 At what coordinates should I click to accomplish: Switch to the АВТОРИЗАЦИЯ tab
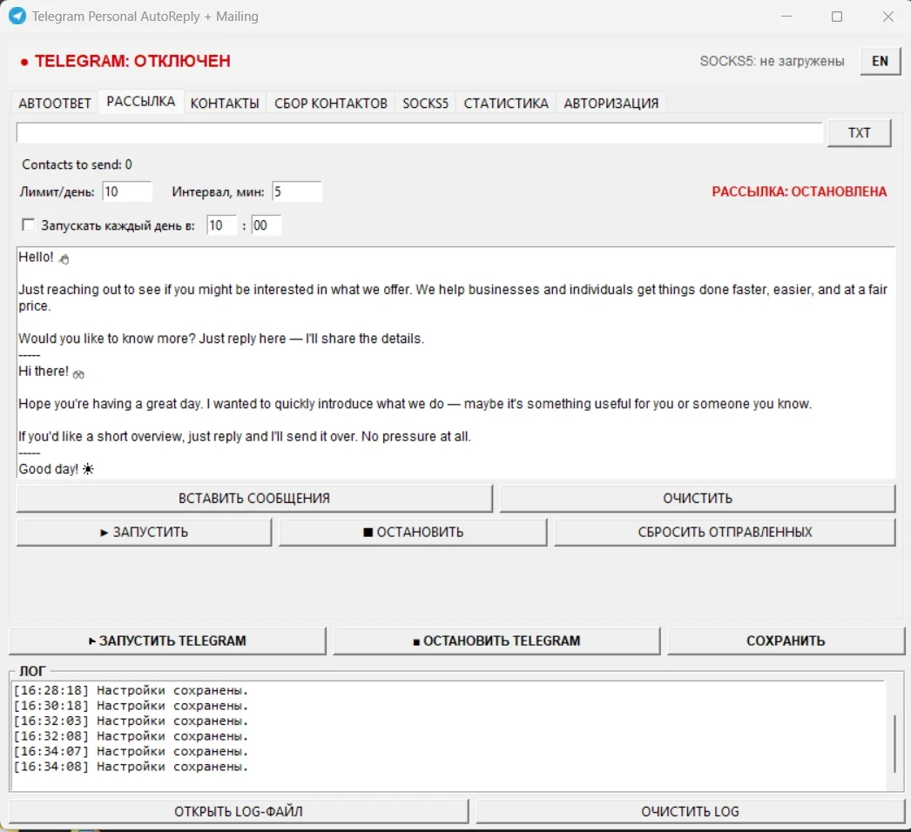[x=611, y=104]
